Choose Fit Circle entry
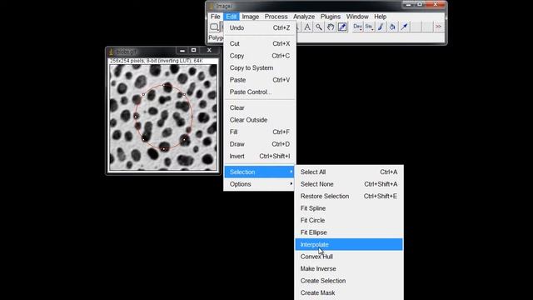This screenshot has height=300, width=533. [x=349, y=220]
